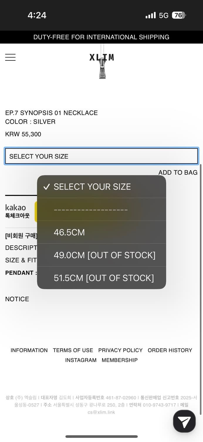Open the TERMS OF USE link
Image resolution: width=203 pixels, height=442 pixels.
click(73, 350)
